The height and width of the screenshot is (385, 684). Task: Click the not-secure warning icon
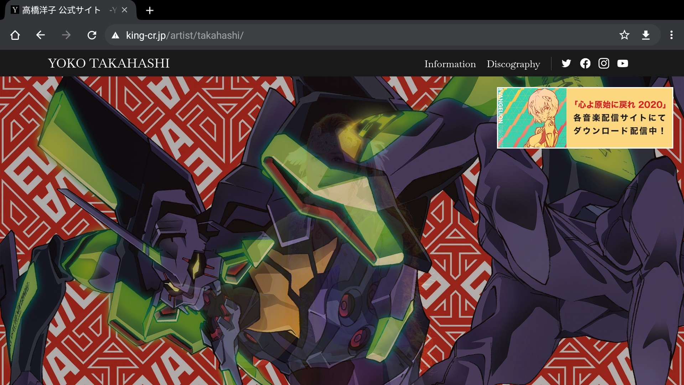tap(115, 35)
